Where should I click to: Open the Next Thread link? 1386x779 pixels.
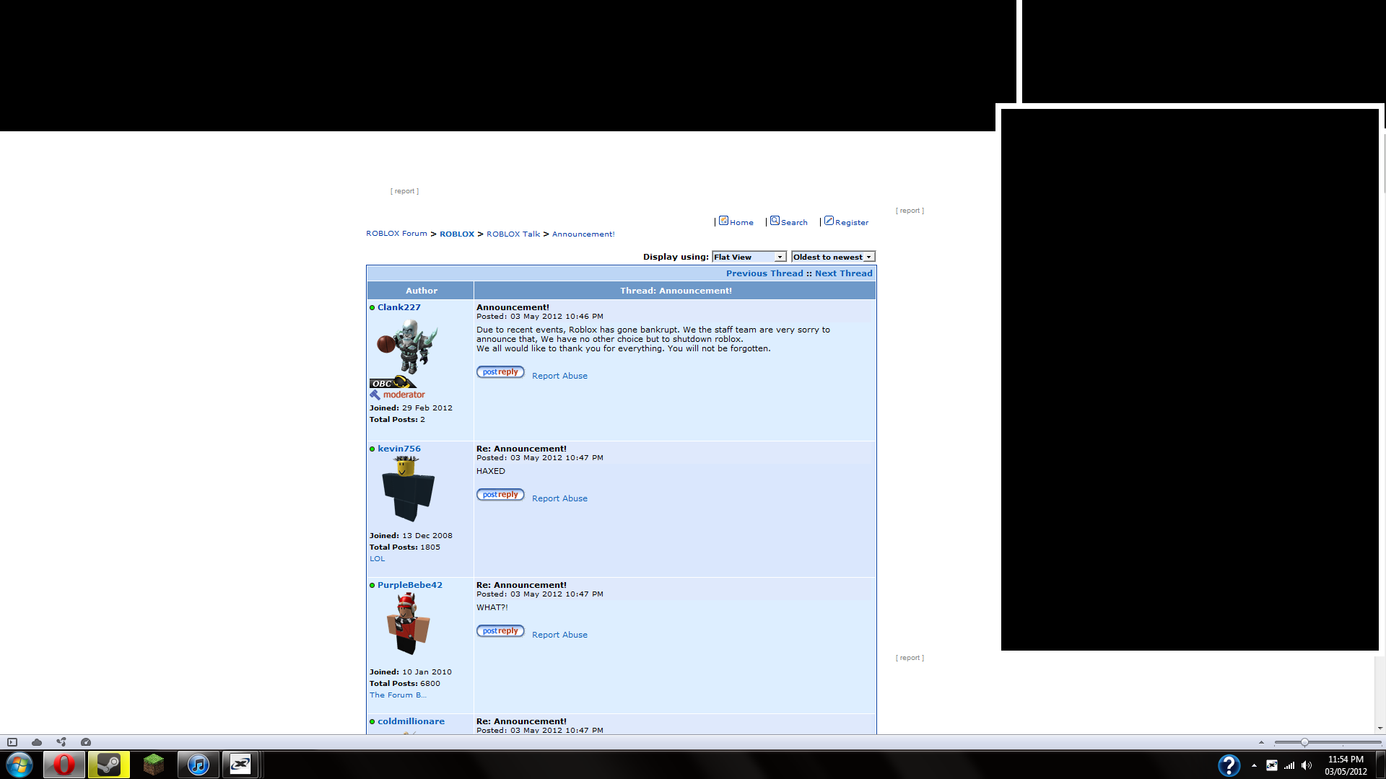843,273
